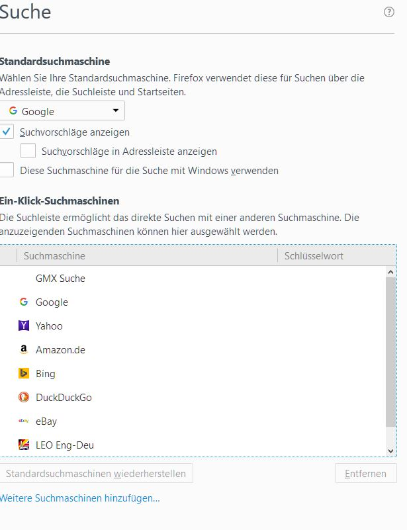
Task: Click the Suchmaschine column header
Action: [x=147, y=255]
